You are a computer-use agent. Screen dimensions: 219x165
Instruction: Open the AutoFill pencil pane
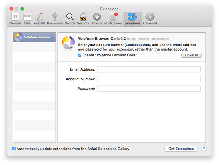39,19
